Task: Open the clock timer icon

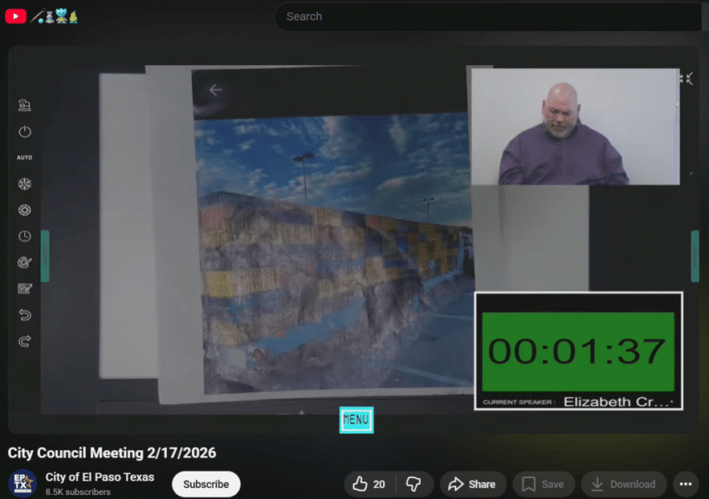Action: click(24, 237)
